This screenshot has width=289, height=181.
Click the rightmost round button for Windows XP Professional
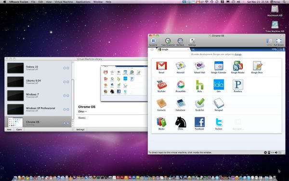[x=68, y=110]
